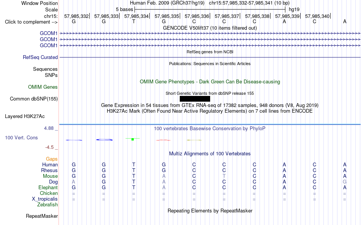Open the RefSeq Curated track label
Image resolution: width=361 pixels, height=225 pixels.
[40, 57]
